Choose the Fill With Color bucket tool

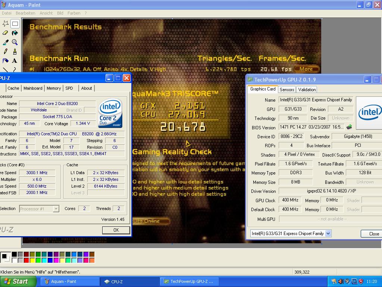click(15, 33)
